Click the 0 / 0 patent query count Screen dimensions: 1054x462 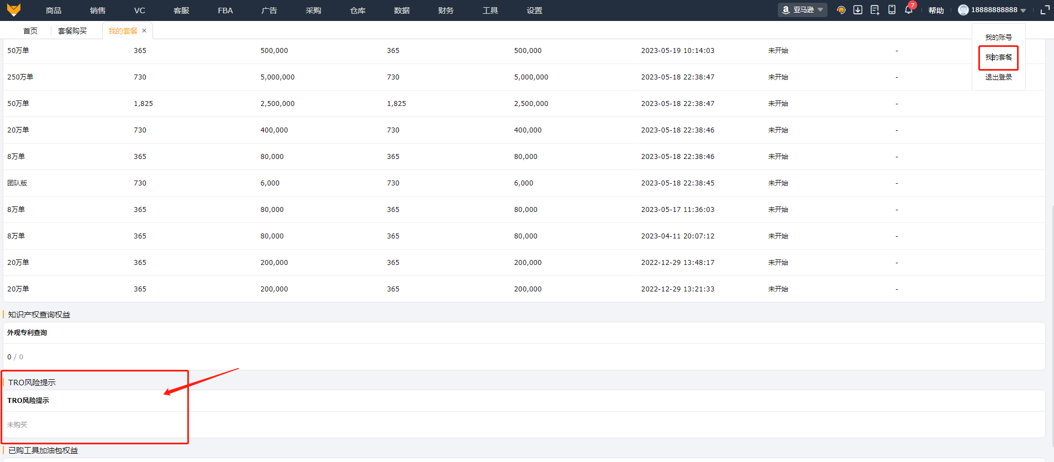15,357
